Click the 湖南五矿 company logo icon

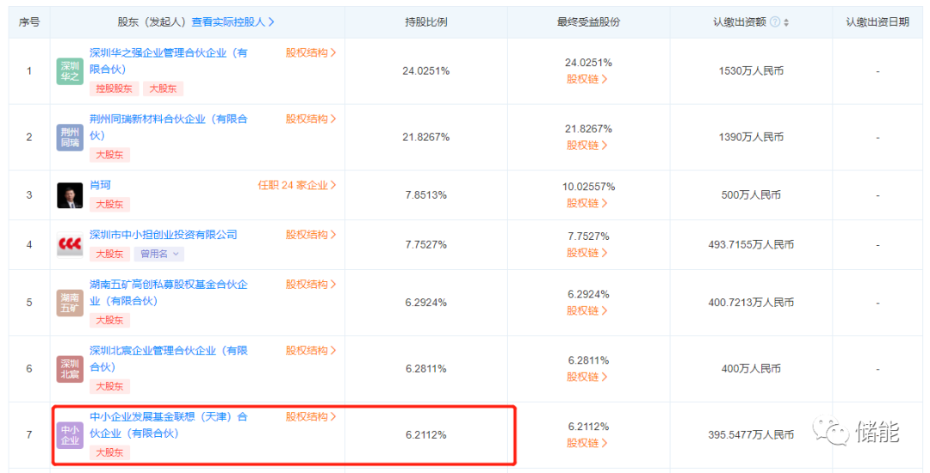pos(70,303)
